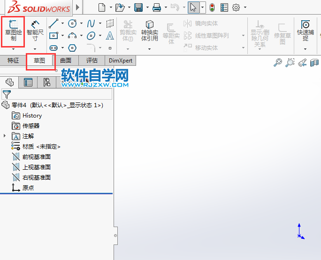Image resolution: width=321 pixels, height=260 pixels.
Task: Open the Options gear settings
Action: click(x=236, y=8)
